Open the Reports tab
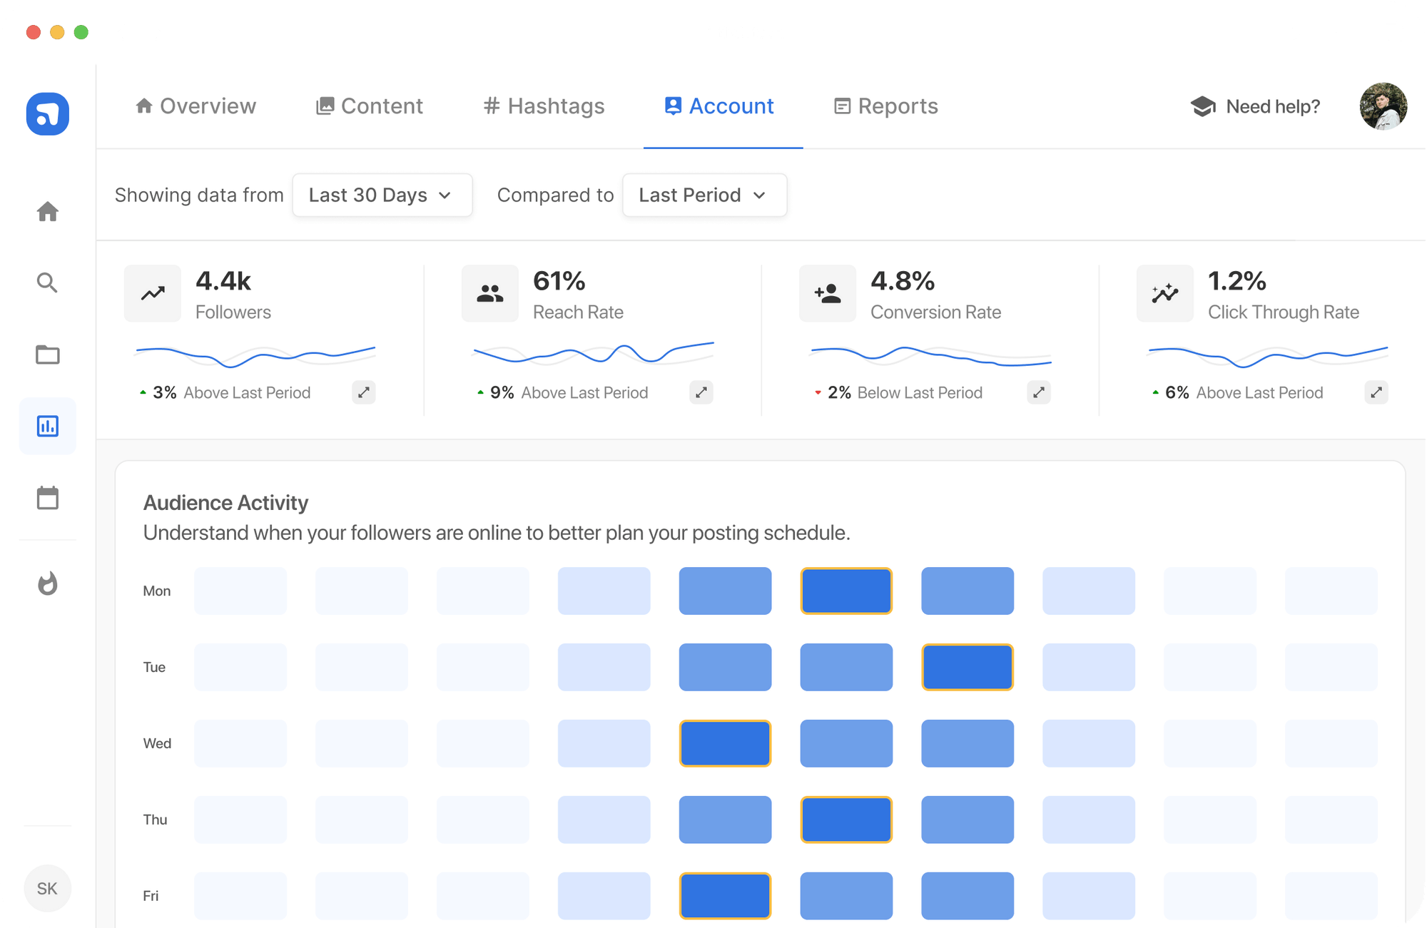The image size is (1427, 928). tap(885, 106)
